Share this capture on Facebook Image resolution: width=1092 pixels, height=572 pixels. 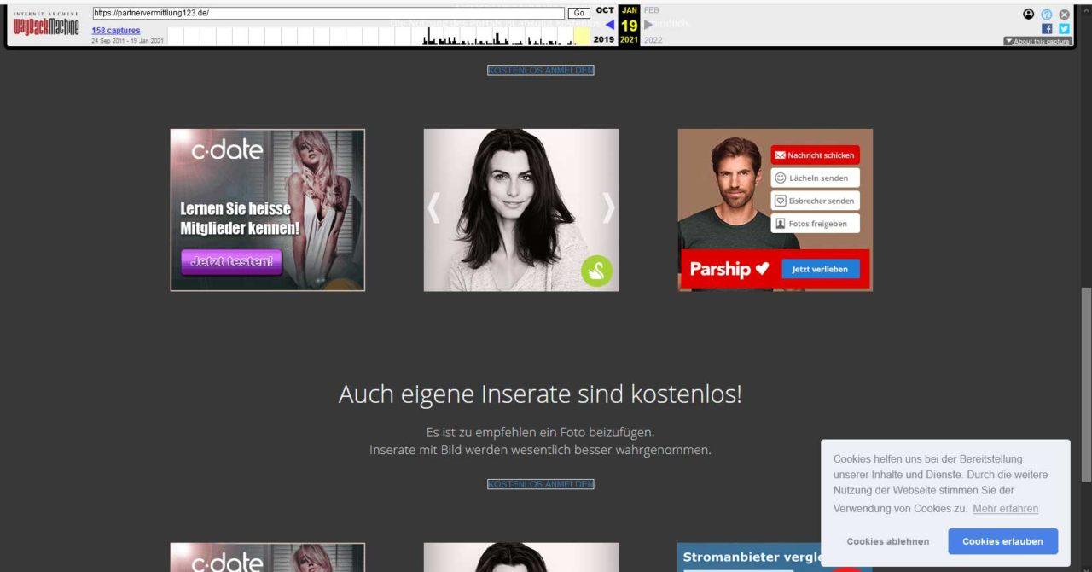(x=1048, y=28)
